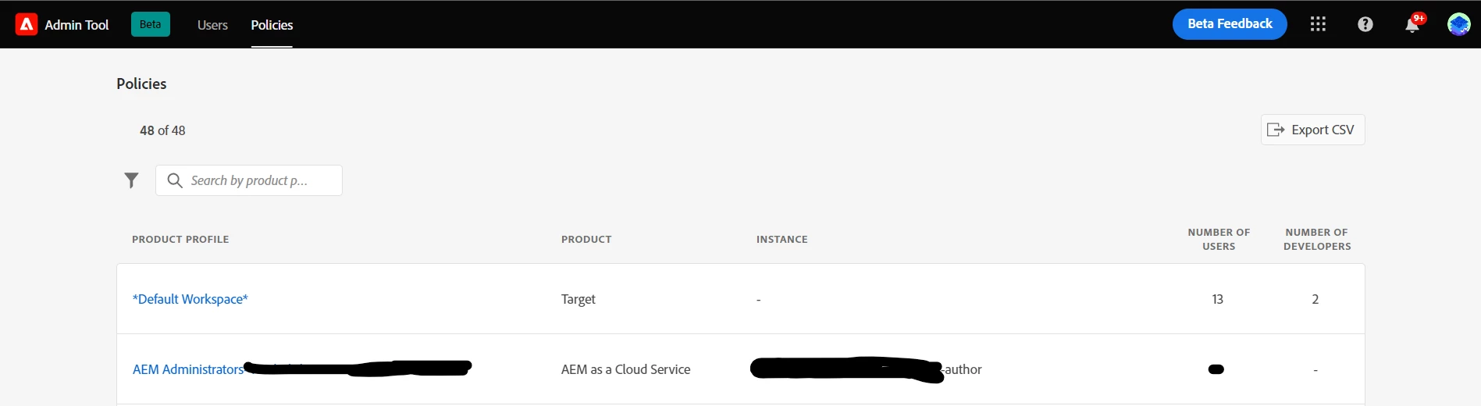Click the PRODUCT column header
This screenshot has height=406, width=1481.
coord(586,240)
